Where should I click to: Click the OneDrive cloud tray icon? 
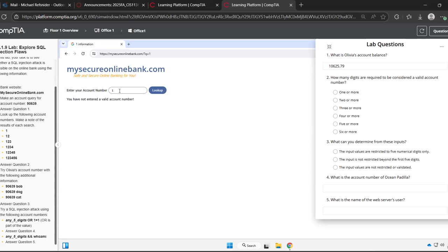click(x=429, y=245)
